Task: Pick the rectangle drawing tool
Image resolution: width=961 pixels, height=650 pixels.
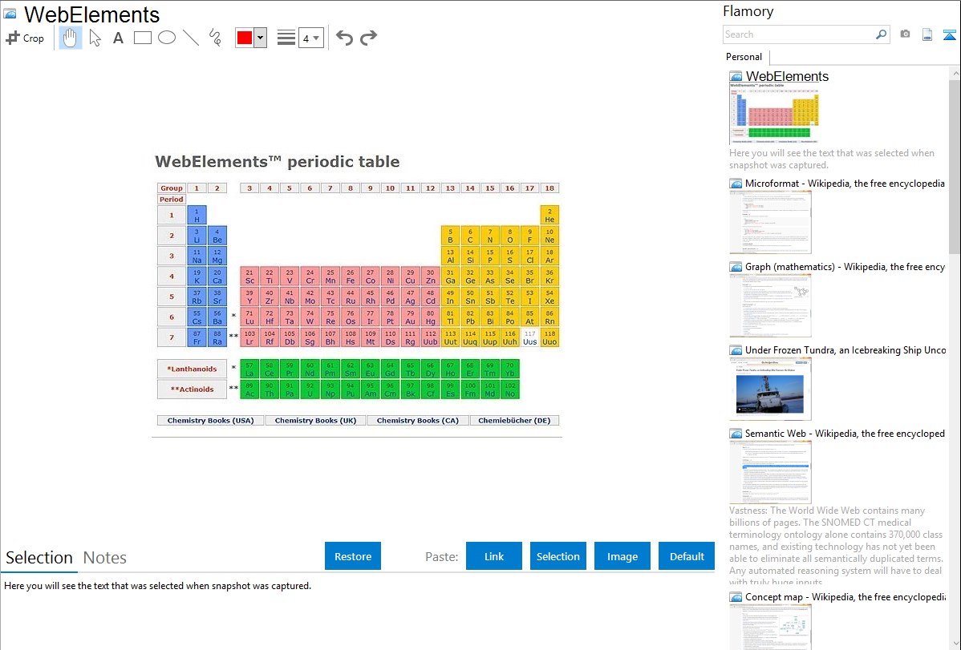Action: [x=143, y=38]
